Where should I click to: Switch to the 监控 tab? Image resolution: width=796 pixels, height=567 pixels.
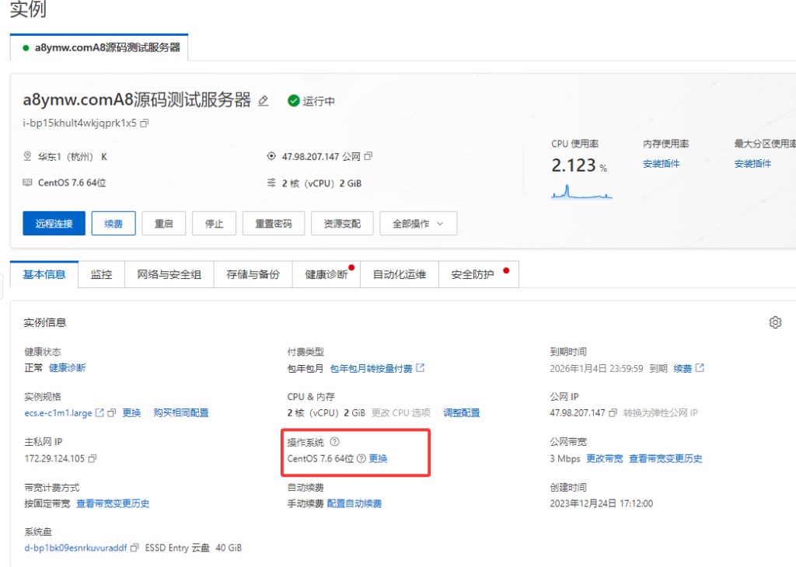pyautogui.click(x=101, y=273)
